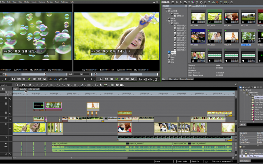This screenshot has width=263, height=164.
Task: Stop playback in the player monitor
Action: click(x=14, y=79)
